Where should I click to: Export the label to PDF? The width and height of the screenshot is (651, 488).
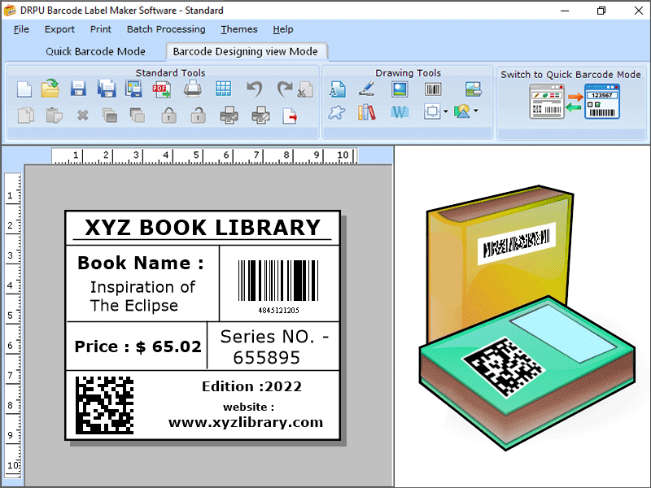[x=161, y=89]
